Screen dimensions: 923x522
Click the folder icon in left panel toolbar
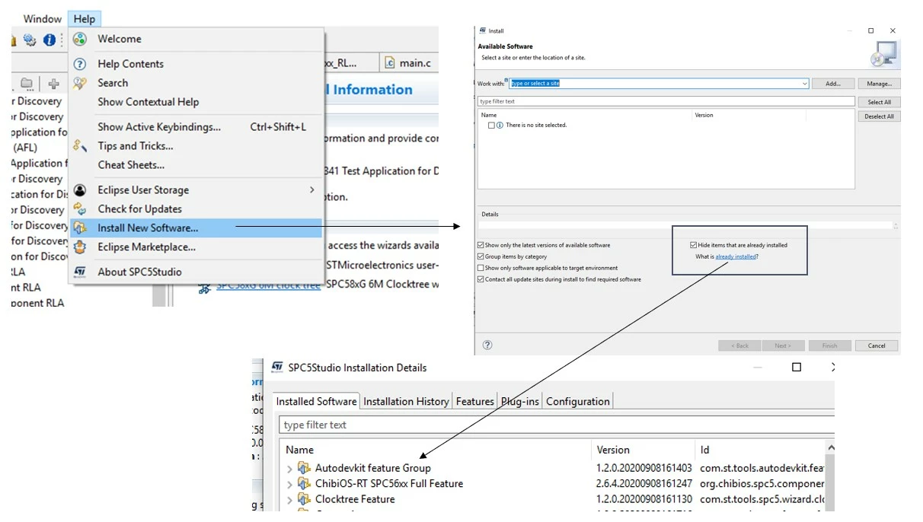(27, 84)
